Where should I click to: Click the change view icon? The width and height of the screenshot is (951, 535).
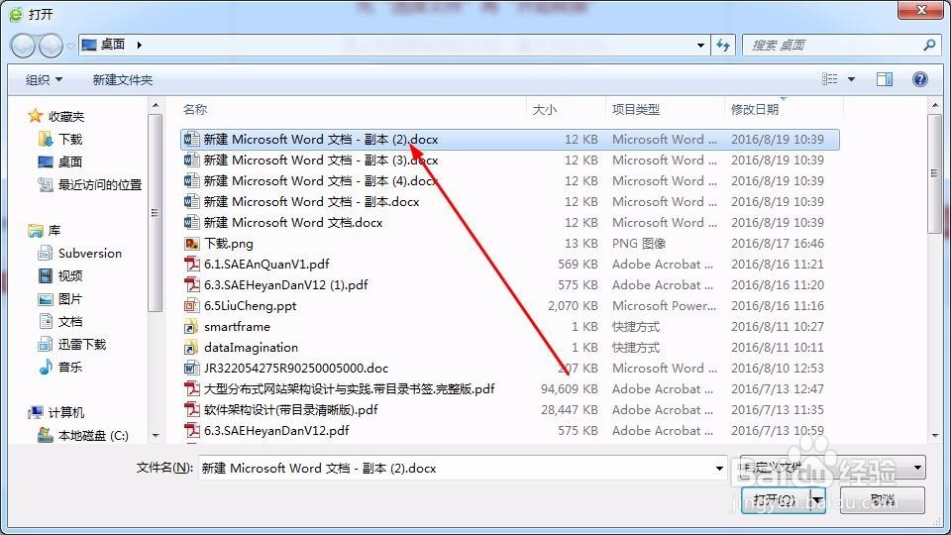pos(830,79)
